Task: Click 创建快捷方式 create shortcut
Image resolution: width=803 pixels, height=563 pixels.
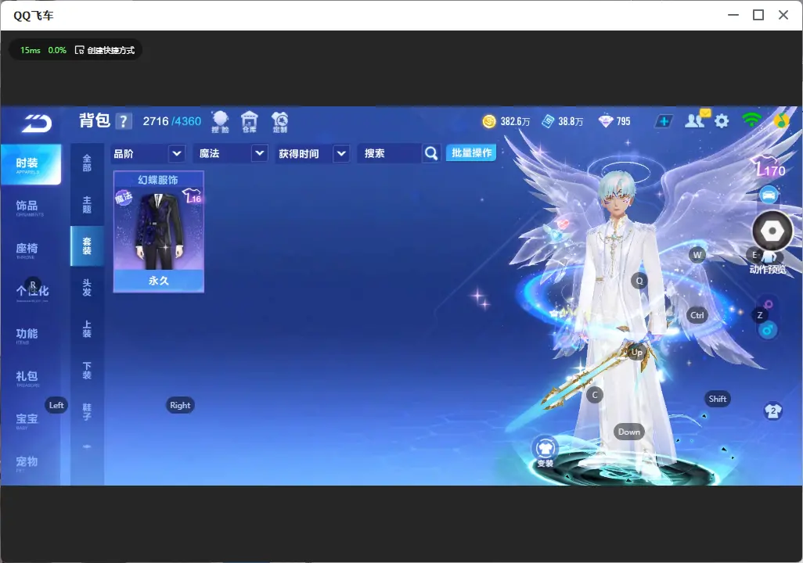Action: (x=106, y=50)
